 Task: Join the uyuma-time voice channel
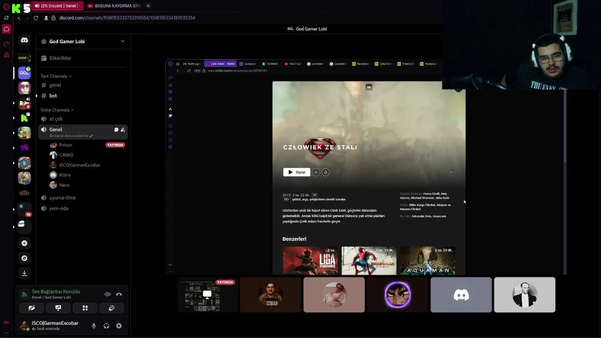(x=83, y=198)
